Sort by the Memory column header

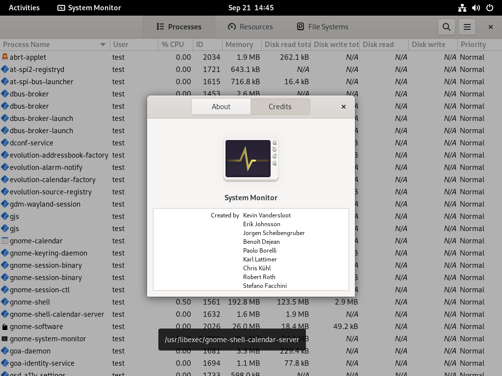242,45
